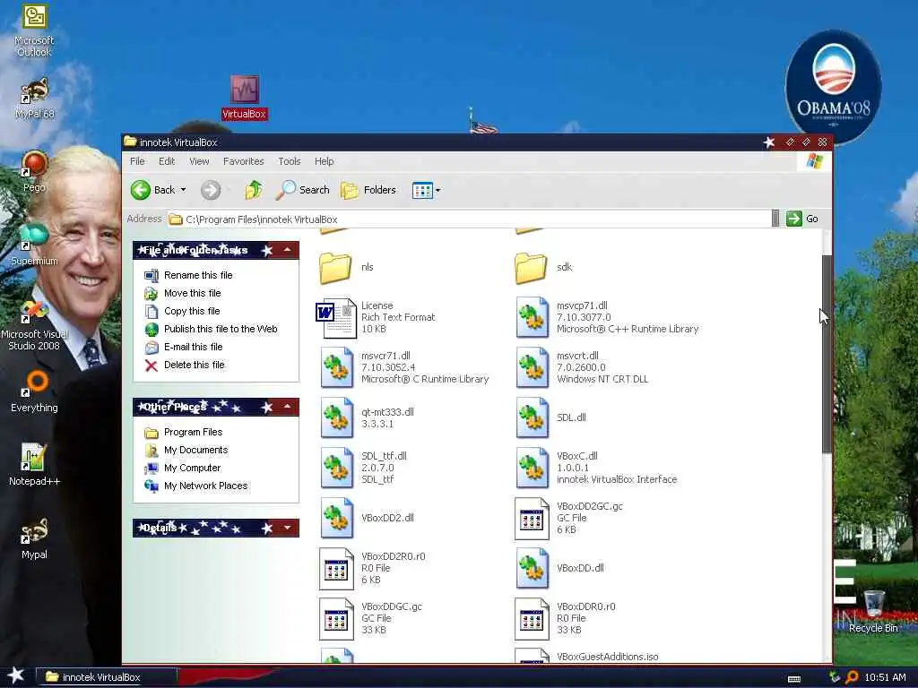
Task: Open the Pego desktop shortcut
Action: pyautogui.click(x=35, y=172)
